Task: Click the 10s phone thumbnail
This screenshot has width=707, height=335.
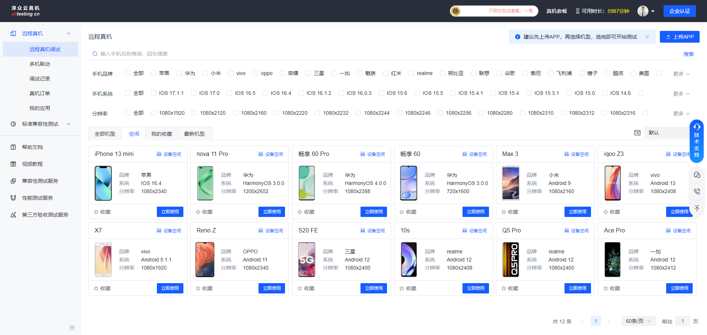Action: pyautogui.click(x=409, y=260)
